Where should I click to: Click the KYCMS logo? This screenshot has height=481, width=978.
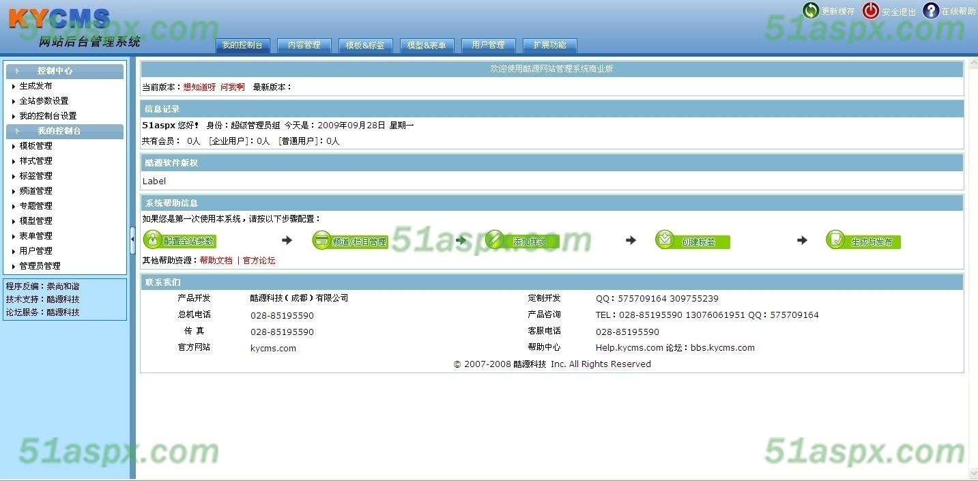tap(59, 19)
